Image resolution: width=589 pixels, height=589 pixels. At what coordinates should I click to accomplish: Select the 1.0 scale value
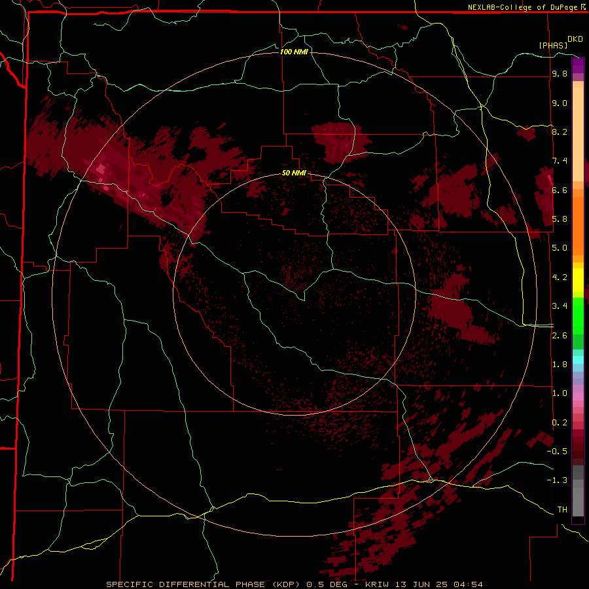pos(560,393)
